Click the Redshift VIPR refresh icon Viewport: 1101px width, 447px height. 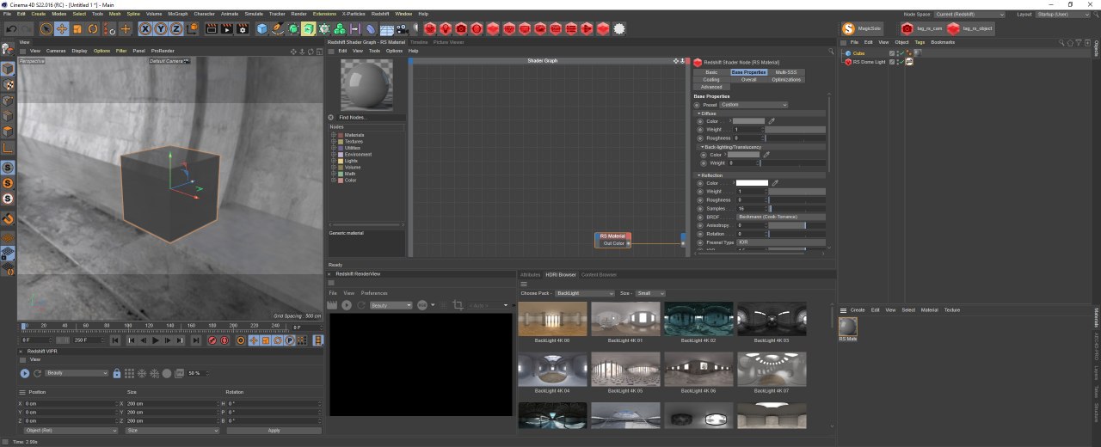pos(37,373)
